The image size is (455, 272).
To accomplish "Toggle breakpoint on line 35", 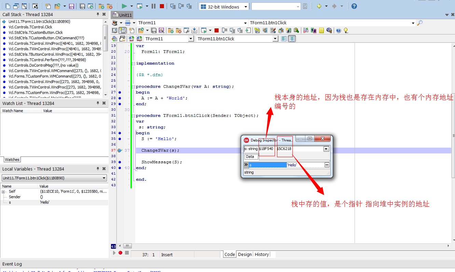I will click(x=120, y=139).
